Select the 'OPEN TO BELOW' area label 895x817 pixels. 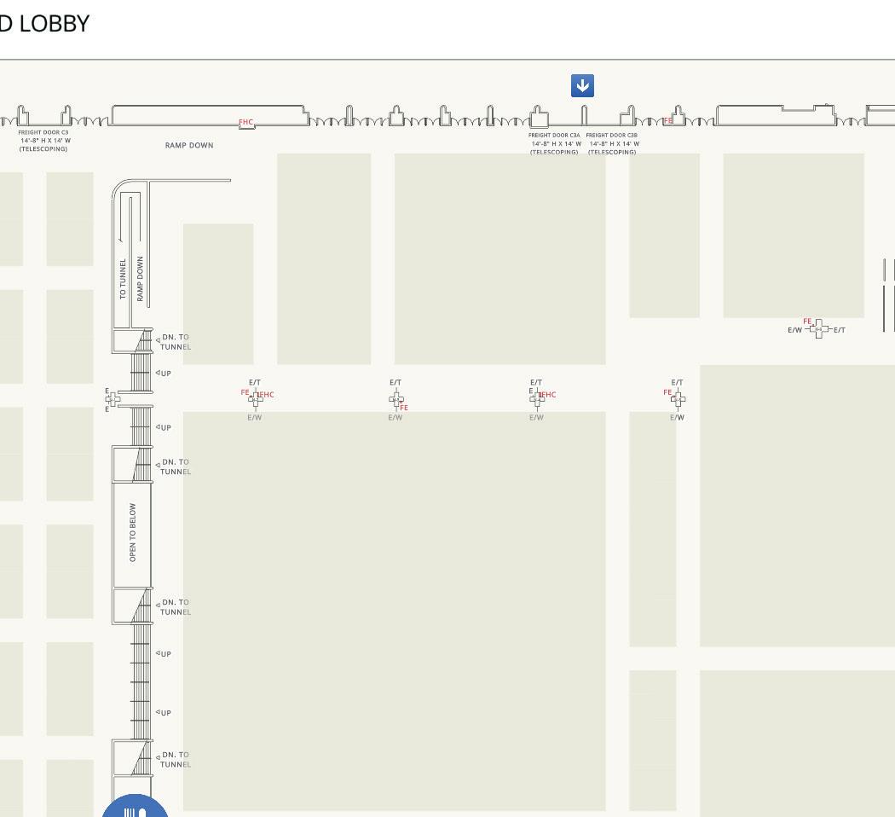click(x=132, y=533)
